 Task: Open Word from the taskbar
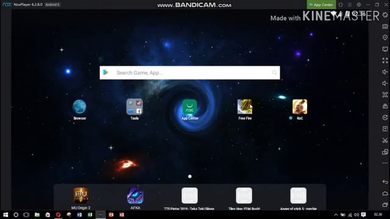[79, 215]
